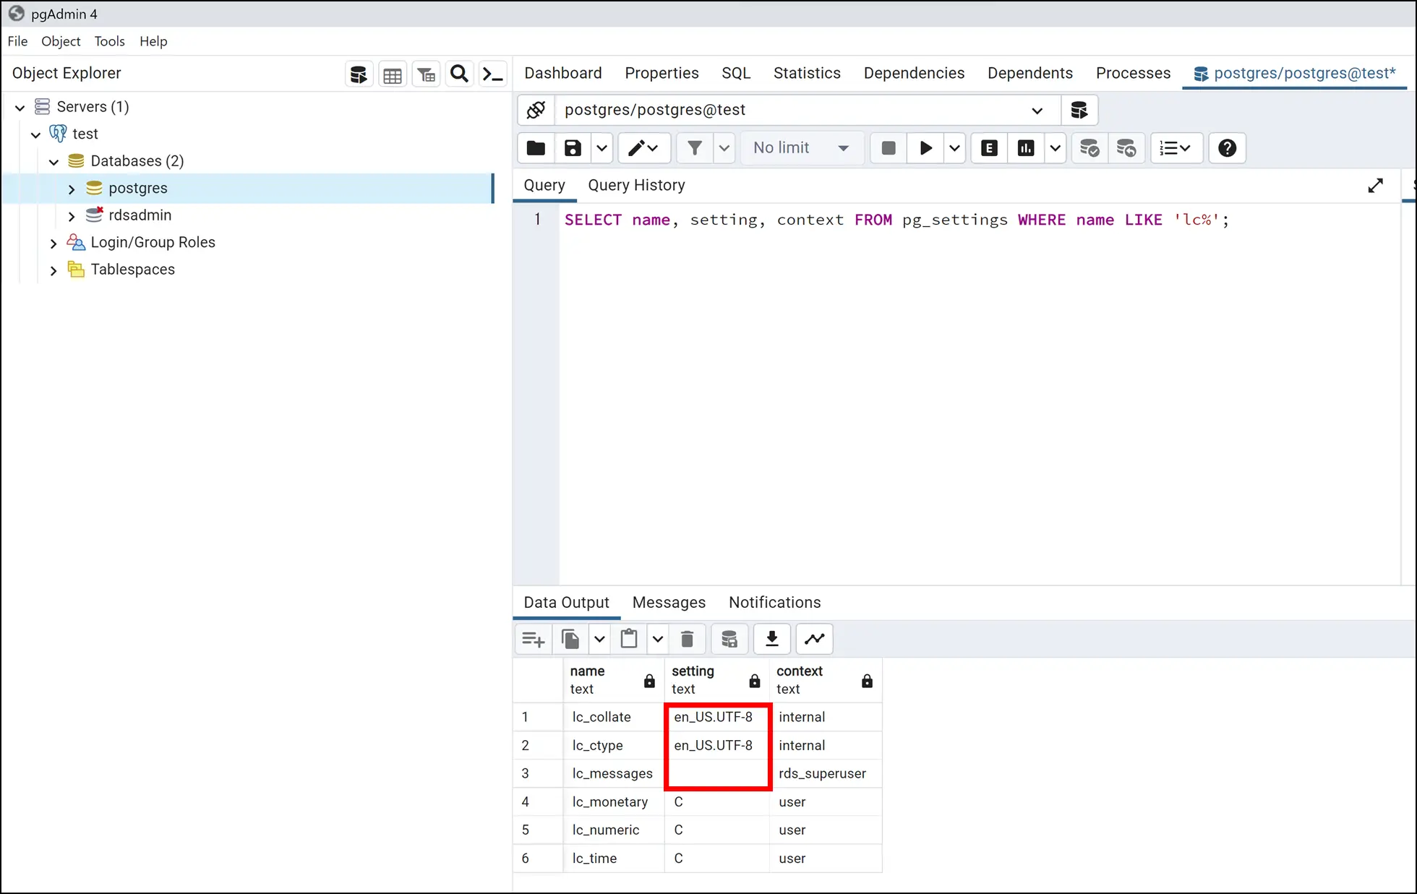The image size is (1417, 894).
Task: Open Search Objects magnifier icon
Action: tap(459, 74)
